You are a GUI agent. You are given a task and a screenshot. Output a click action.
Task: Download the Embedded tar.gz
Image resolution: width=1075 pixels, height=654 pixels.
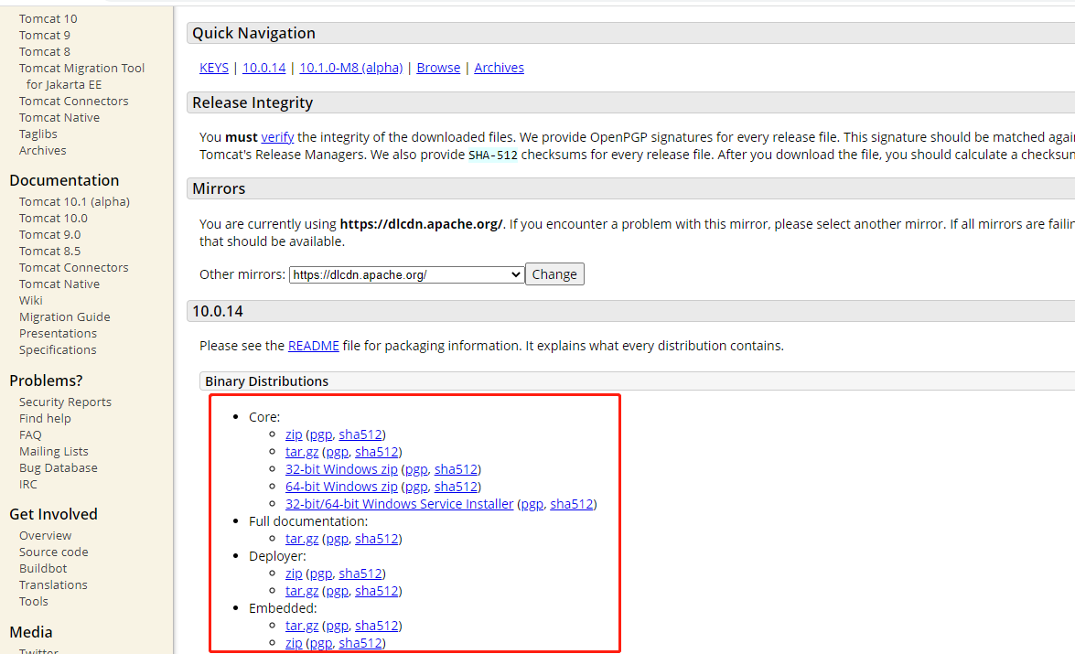302,626
